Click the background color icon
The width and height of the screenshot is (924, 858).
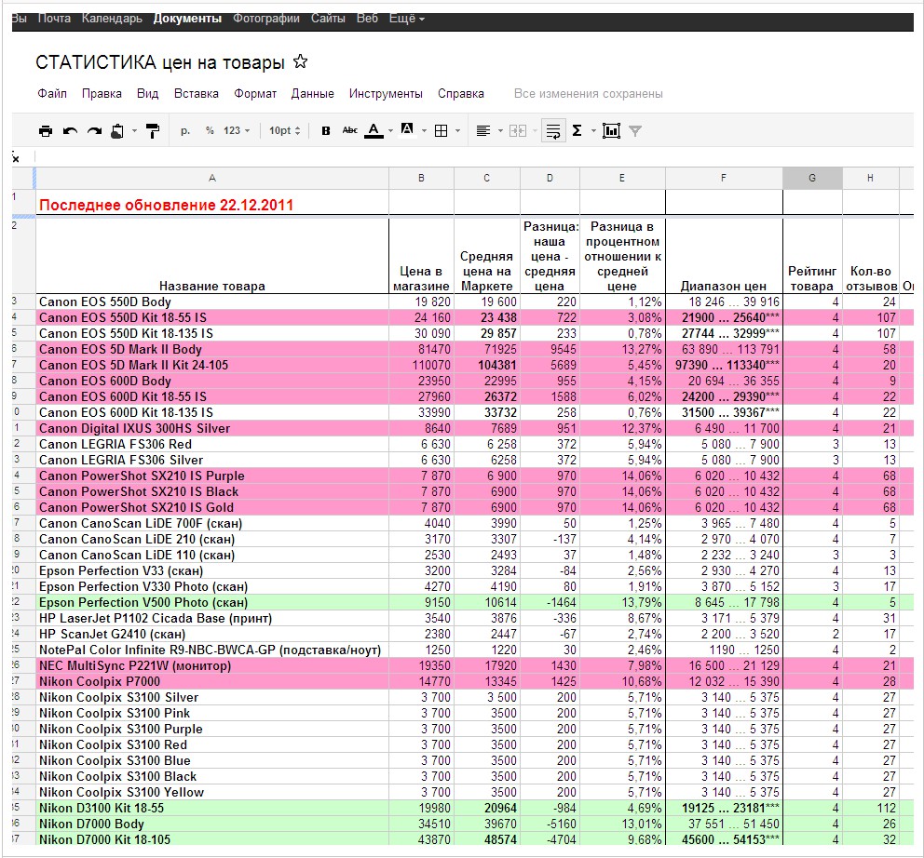coord(407,129)
